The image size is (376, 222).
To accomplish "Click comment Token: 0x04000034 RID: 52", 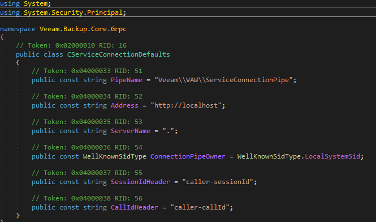I will click(87, 96).
